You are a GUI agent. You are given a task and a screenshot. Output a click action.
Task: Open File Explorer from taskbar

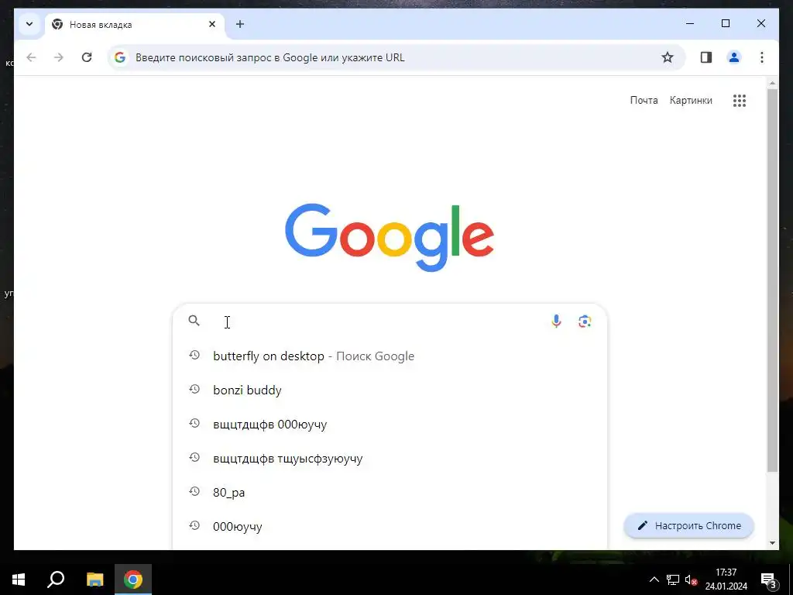point(94,580)
